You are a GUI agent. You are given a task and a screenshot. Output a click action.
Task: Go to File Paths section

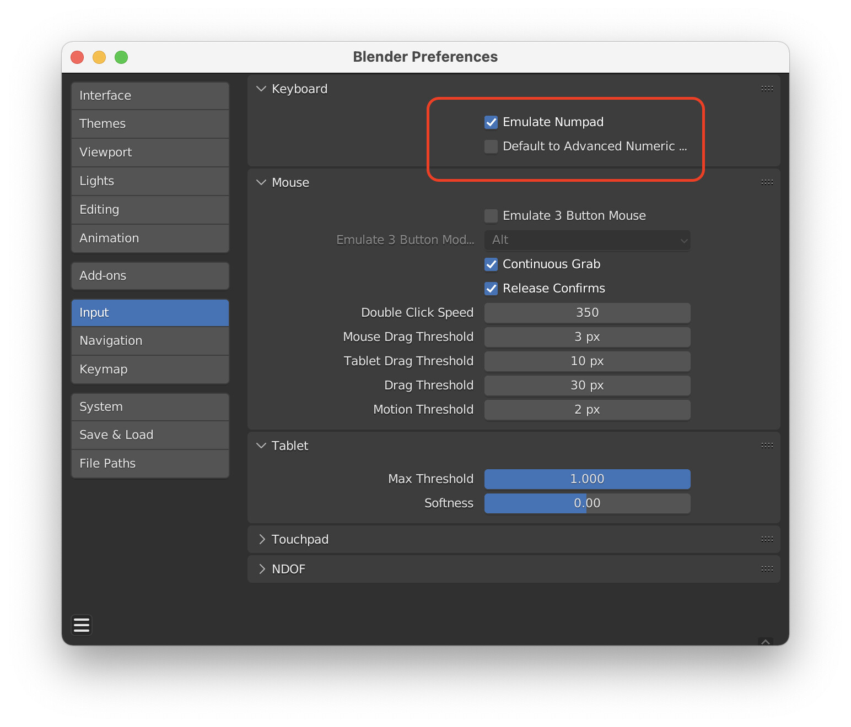click(x=150, y=464)
